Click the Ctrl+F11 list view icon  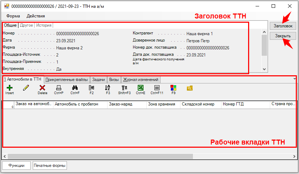tap(157, 88)
